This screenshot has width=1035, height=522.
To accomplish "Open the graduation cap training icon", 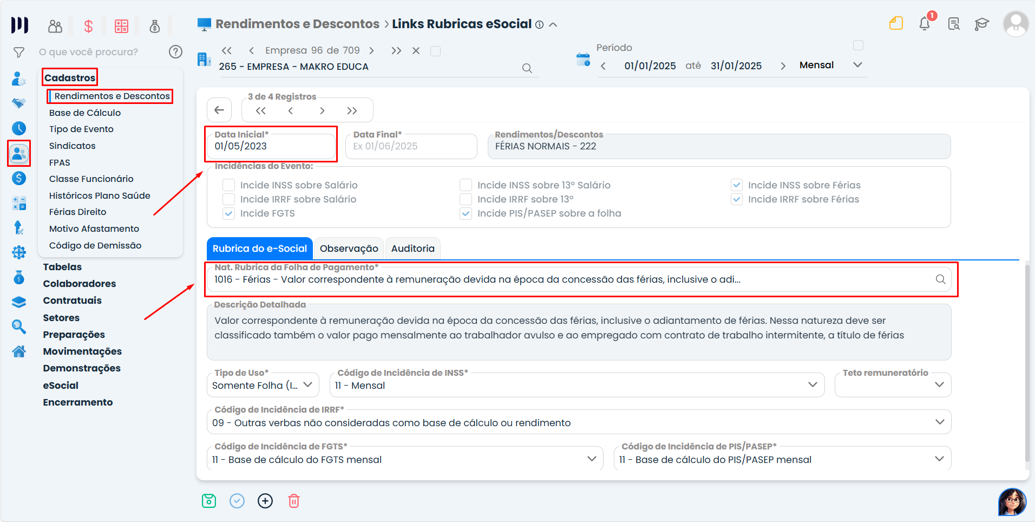I will pyautogui.click(x=981, y=24).
